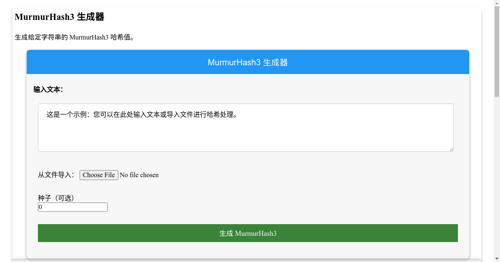Click the MurmurHash3 生成器 page heading
The height and width of the screenshot is (262, 500).
click(59, 17)
